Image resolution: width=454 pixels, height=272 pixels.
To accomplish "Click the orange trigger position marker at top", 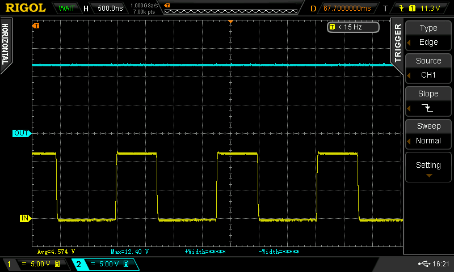I will click(x=230, y=22).
